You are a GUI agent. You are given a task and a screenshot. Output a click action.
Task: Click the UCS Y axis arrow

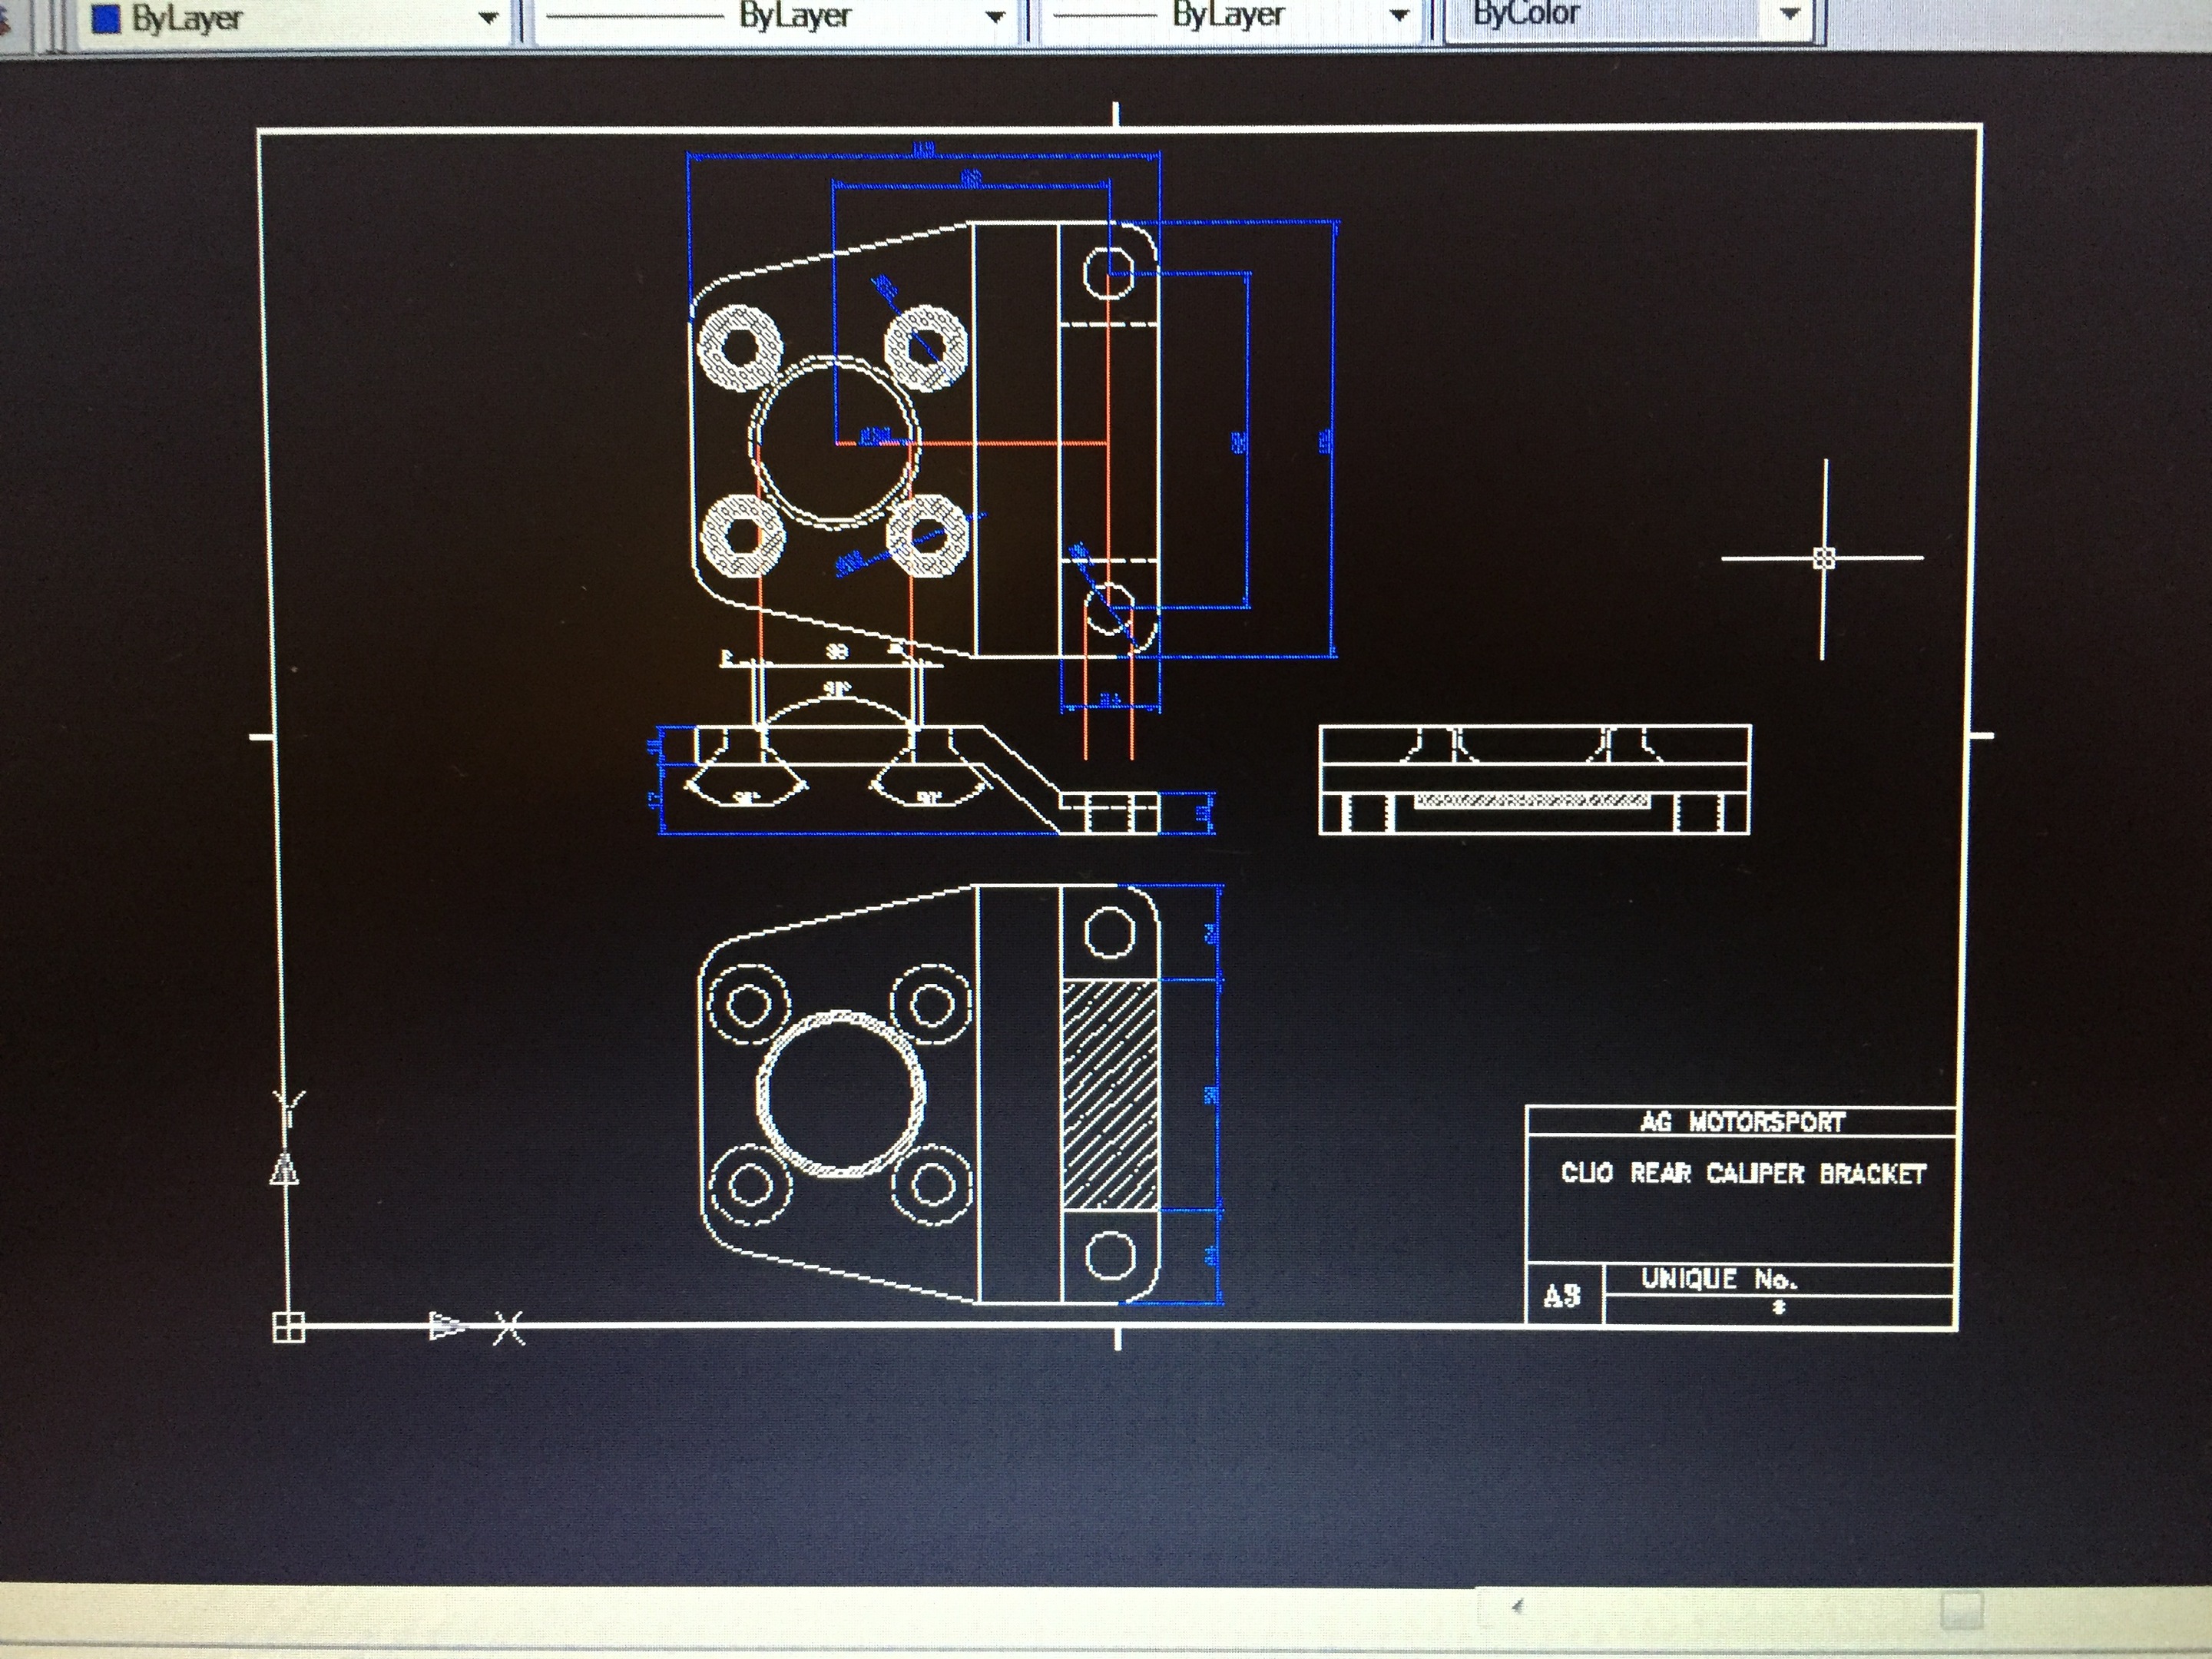click(x=285, y=1169)
